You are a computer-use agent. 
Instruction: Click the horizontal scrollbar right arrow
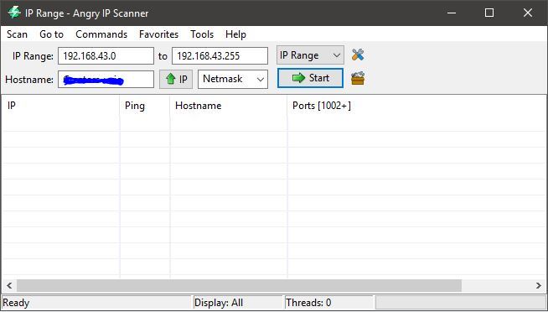click(x=539, y=285)
